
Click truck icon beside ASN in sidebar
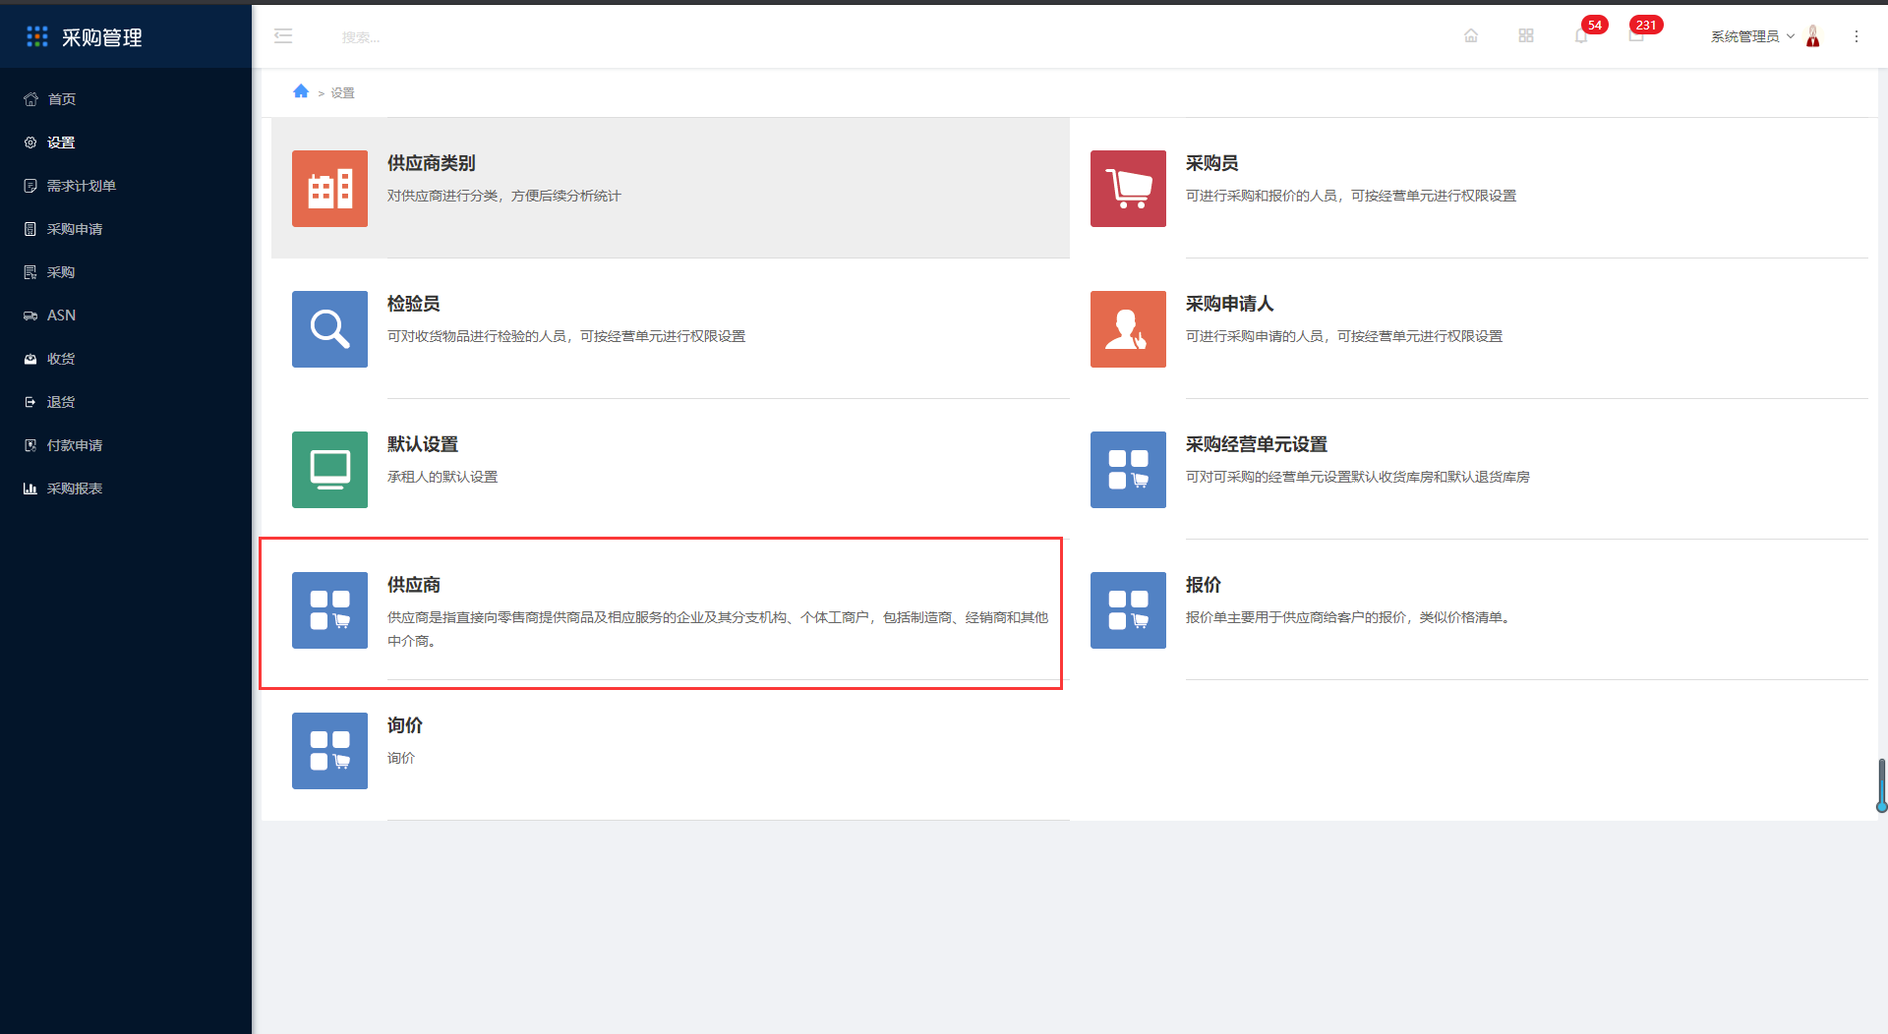tap(30, 316)
